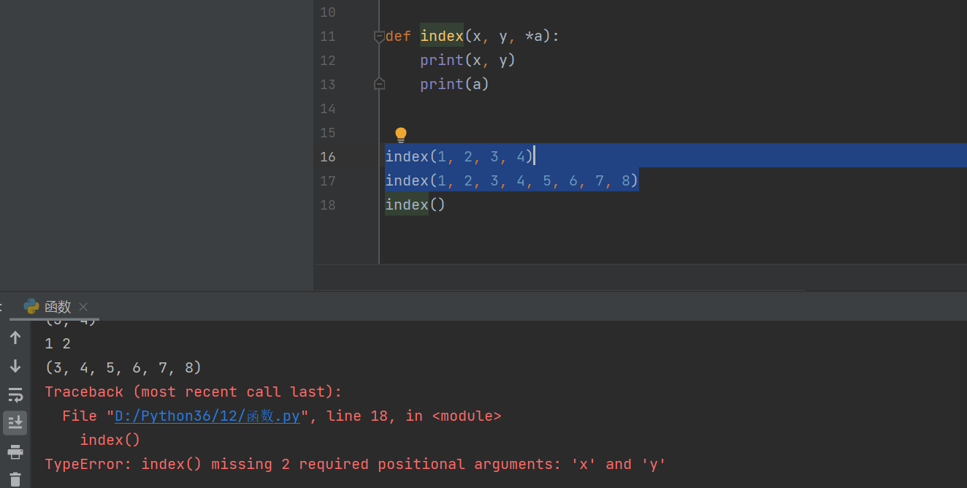967x488 pixels.
Task: Click the Python icon on run tab
Action: tap(31, 306)
